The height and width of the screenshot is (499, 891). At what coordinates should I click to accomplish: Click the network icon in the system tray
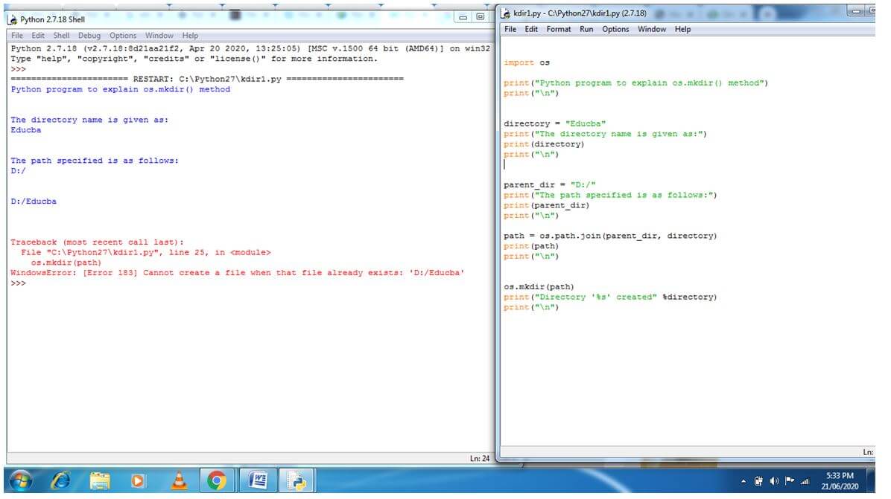click(805, 482)
